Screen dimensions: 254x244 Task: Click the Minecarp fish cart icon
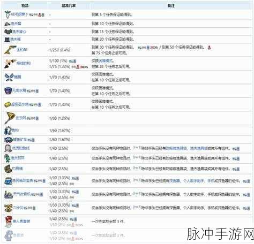[9, 140]
